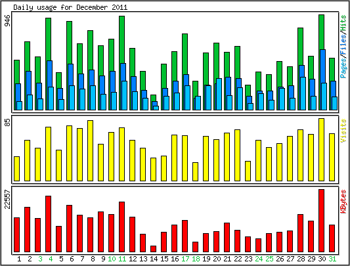Click green day 24 label
Viewport: 350px width, 266px height.
click(259, 259)
